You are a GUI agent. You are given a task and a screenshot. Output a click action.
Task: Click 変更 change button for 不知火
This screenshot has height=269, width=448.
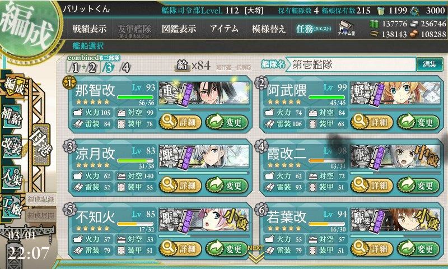(227, 249)
